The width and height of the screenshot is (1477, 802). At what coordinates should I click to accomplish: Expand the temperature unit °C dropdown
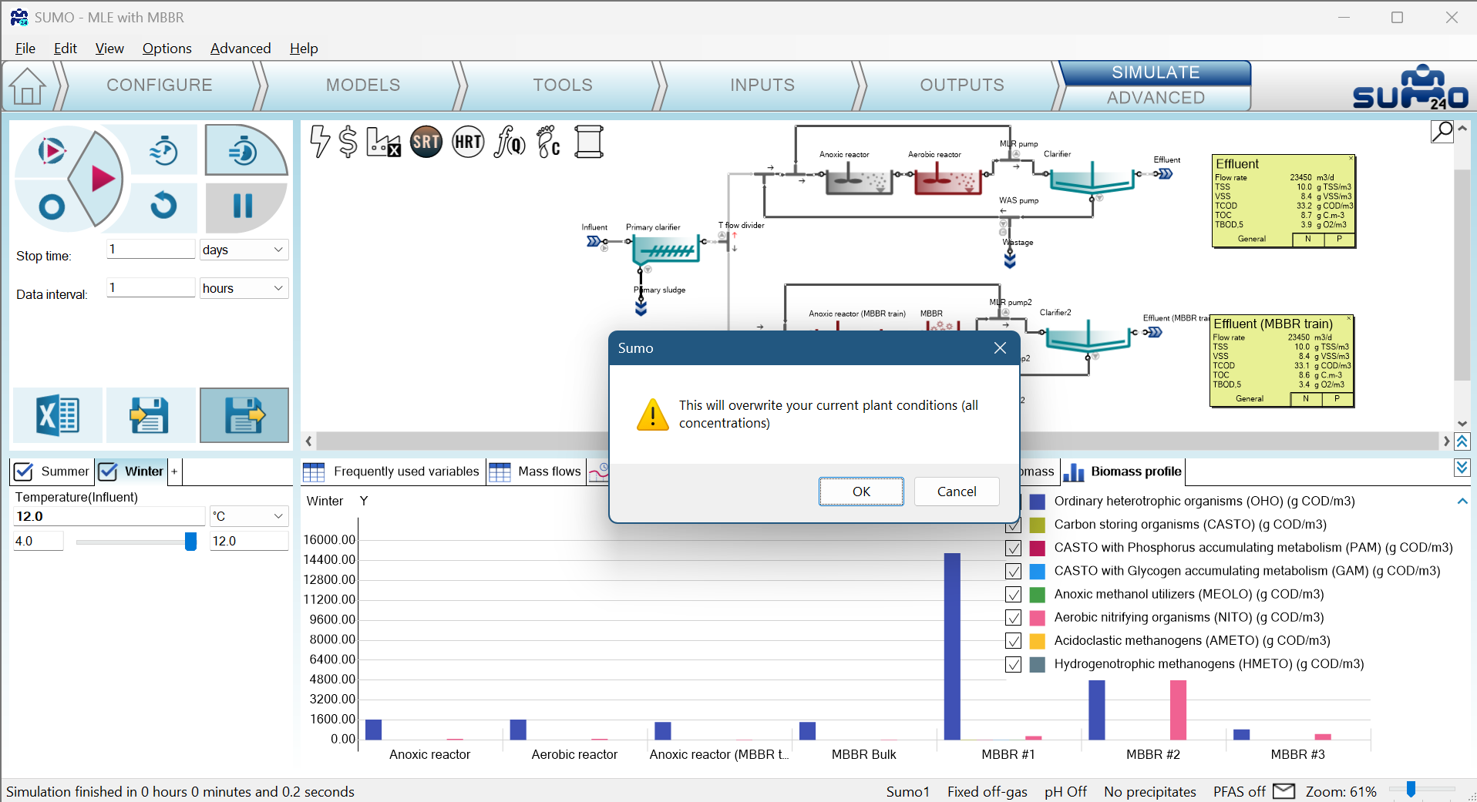coord(249,516)
